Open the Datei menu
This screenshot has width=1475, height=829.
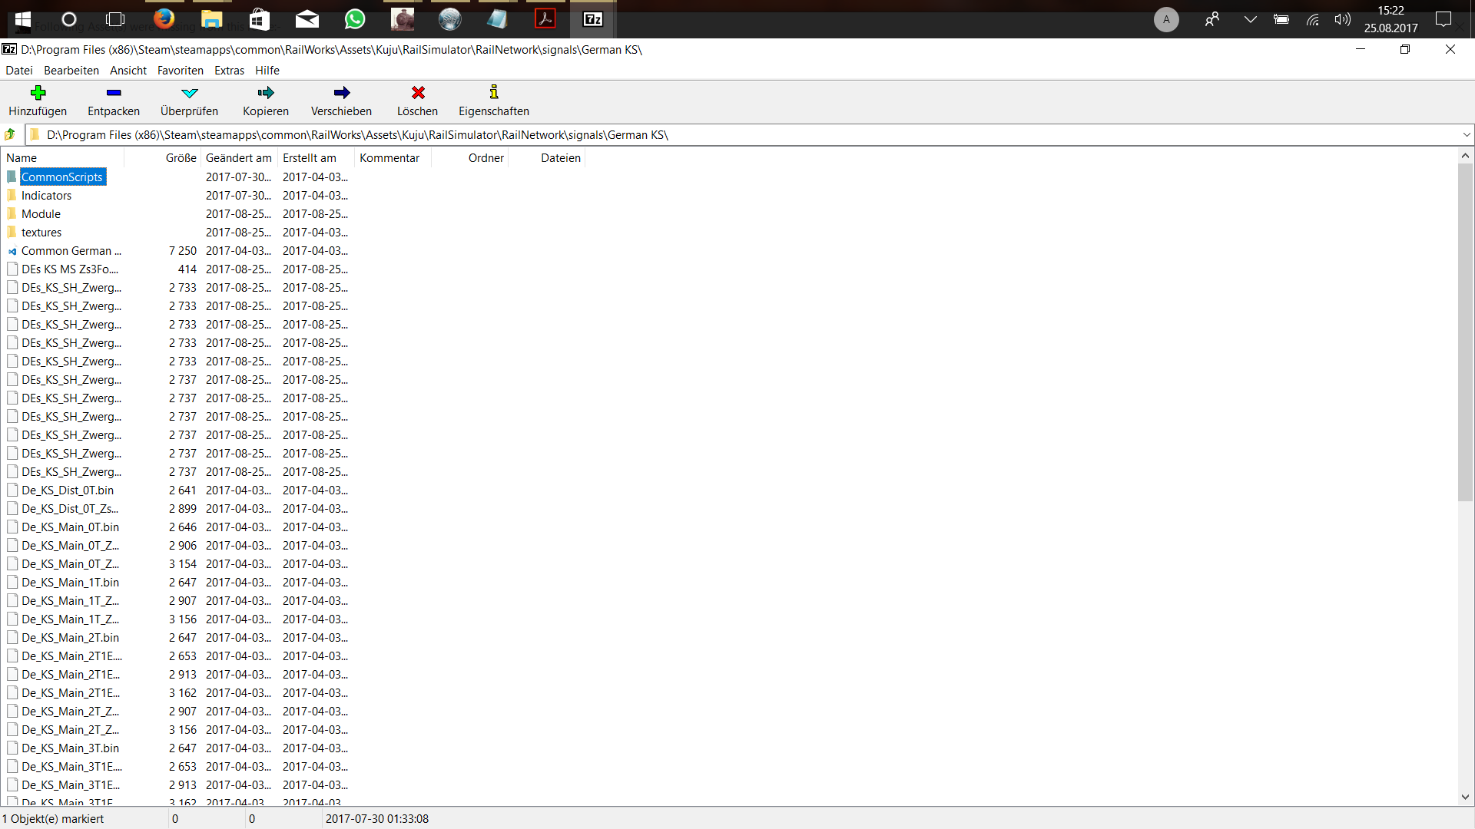click(19, 71)
